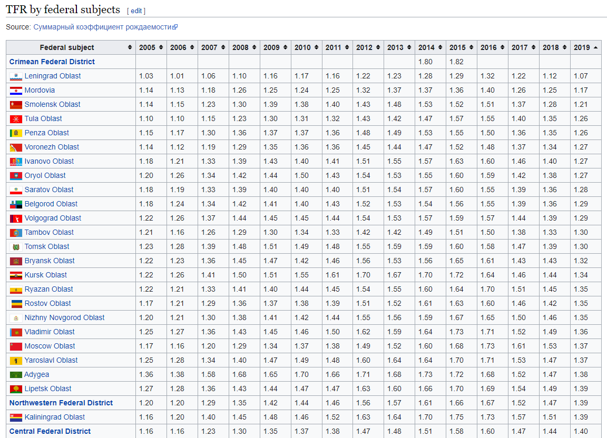This screenshot has width=607, height=438.
Task: Click Lipetsk Oblast 2014 value 1.66
Action: (425, 389)
